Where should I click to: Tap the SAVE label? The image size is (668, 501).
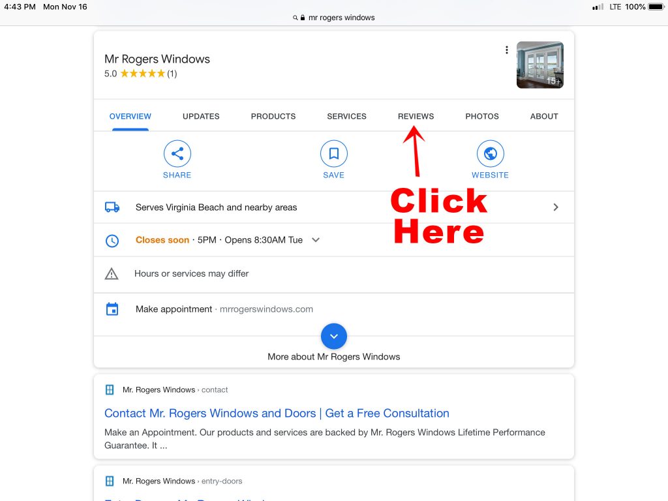click(x=333, y=175)
